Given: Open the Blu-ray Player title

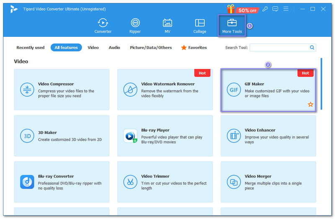Looking at the screenshot, I should (x=155, y=130).
